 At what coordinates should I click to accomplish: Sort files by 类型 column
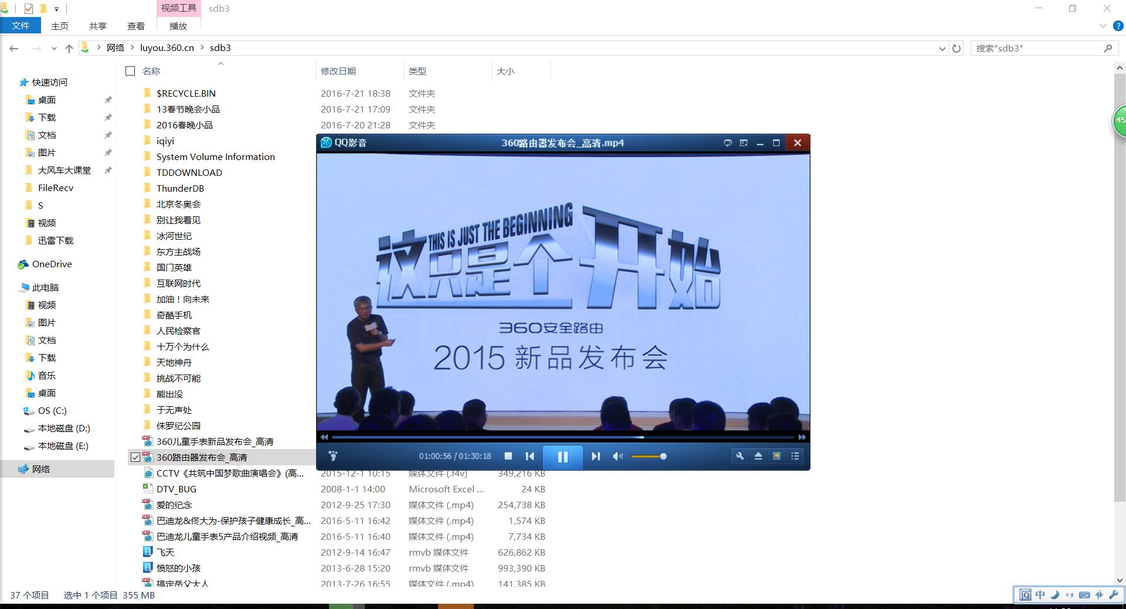(418, 71)
